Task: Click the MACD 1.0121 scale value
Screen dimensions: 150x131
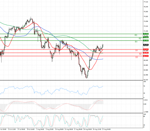Action: [145, 100]
